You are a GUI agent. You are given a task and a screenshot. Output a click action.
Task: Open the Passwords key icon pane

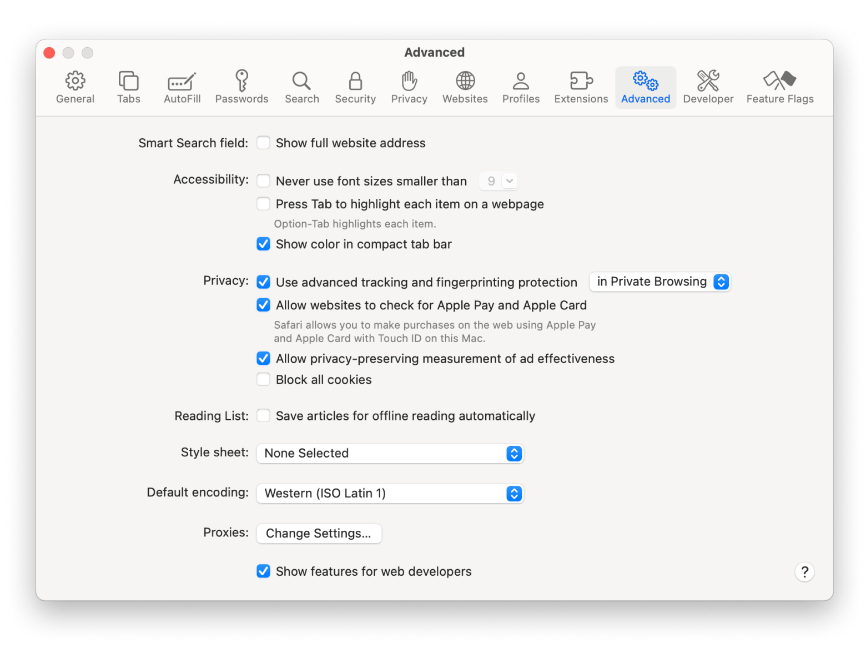point(241,81)
